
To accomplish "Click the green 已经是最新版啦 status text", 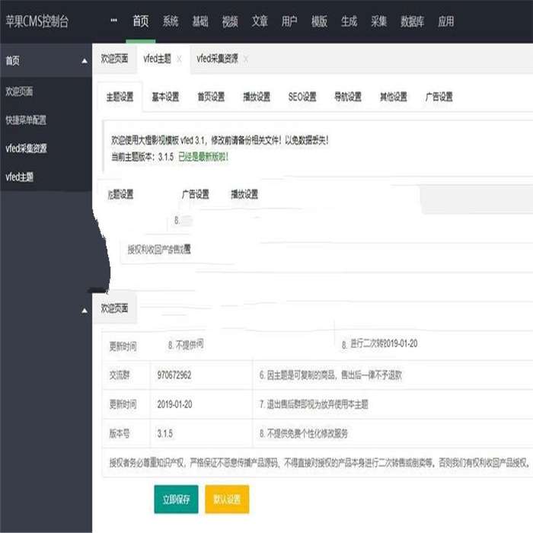I will click(203, 157).
